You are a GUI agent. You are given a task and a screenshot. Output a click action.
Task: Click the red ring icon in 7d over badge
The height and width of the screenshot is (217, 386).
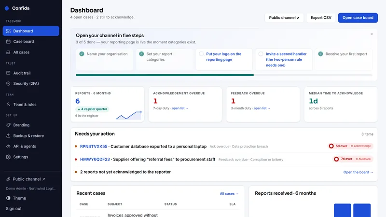pyautogui.click(x=336, y=159)
